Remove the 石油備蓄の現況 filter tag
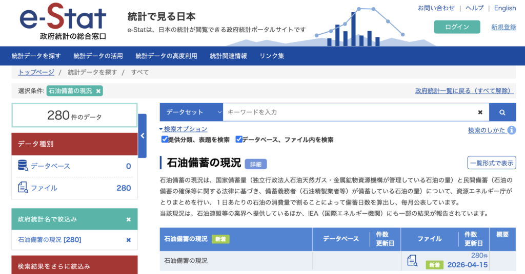Screen dimensions: 525x274 [98, 91]
